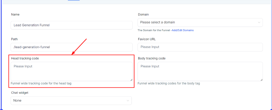Click the 'Path' field label
Image resolution: width=272 pixels, height=110 pixels.
(x=14, y=39)
